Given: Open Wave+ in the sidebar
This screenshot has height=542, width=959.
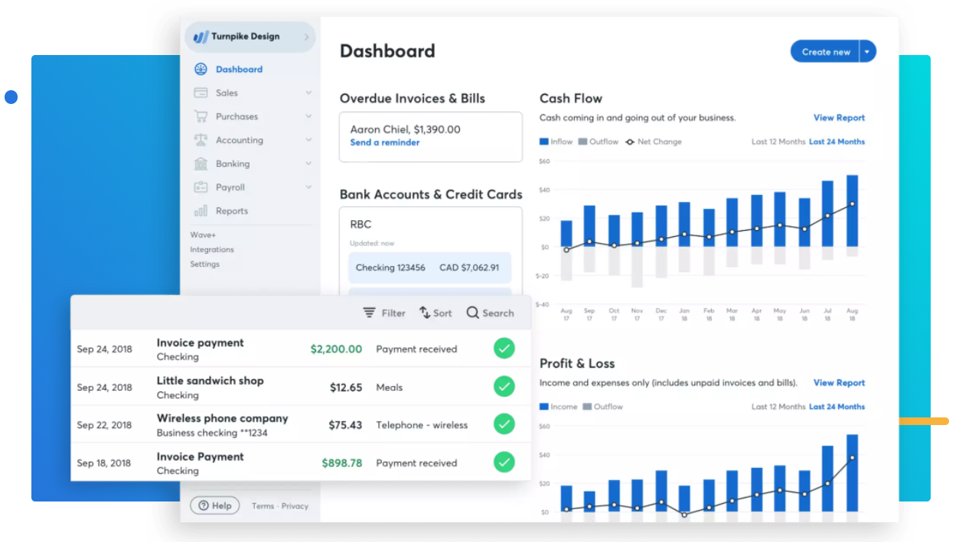Looking at the screenshot, I should pyautogui.click(x=203, y=235).
